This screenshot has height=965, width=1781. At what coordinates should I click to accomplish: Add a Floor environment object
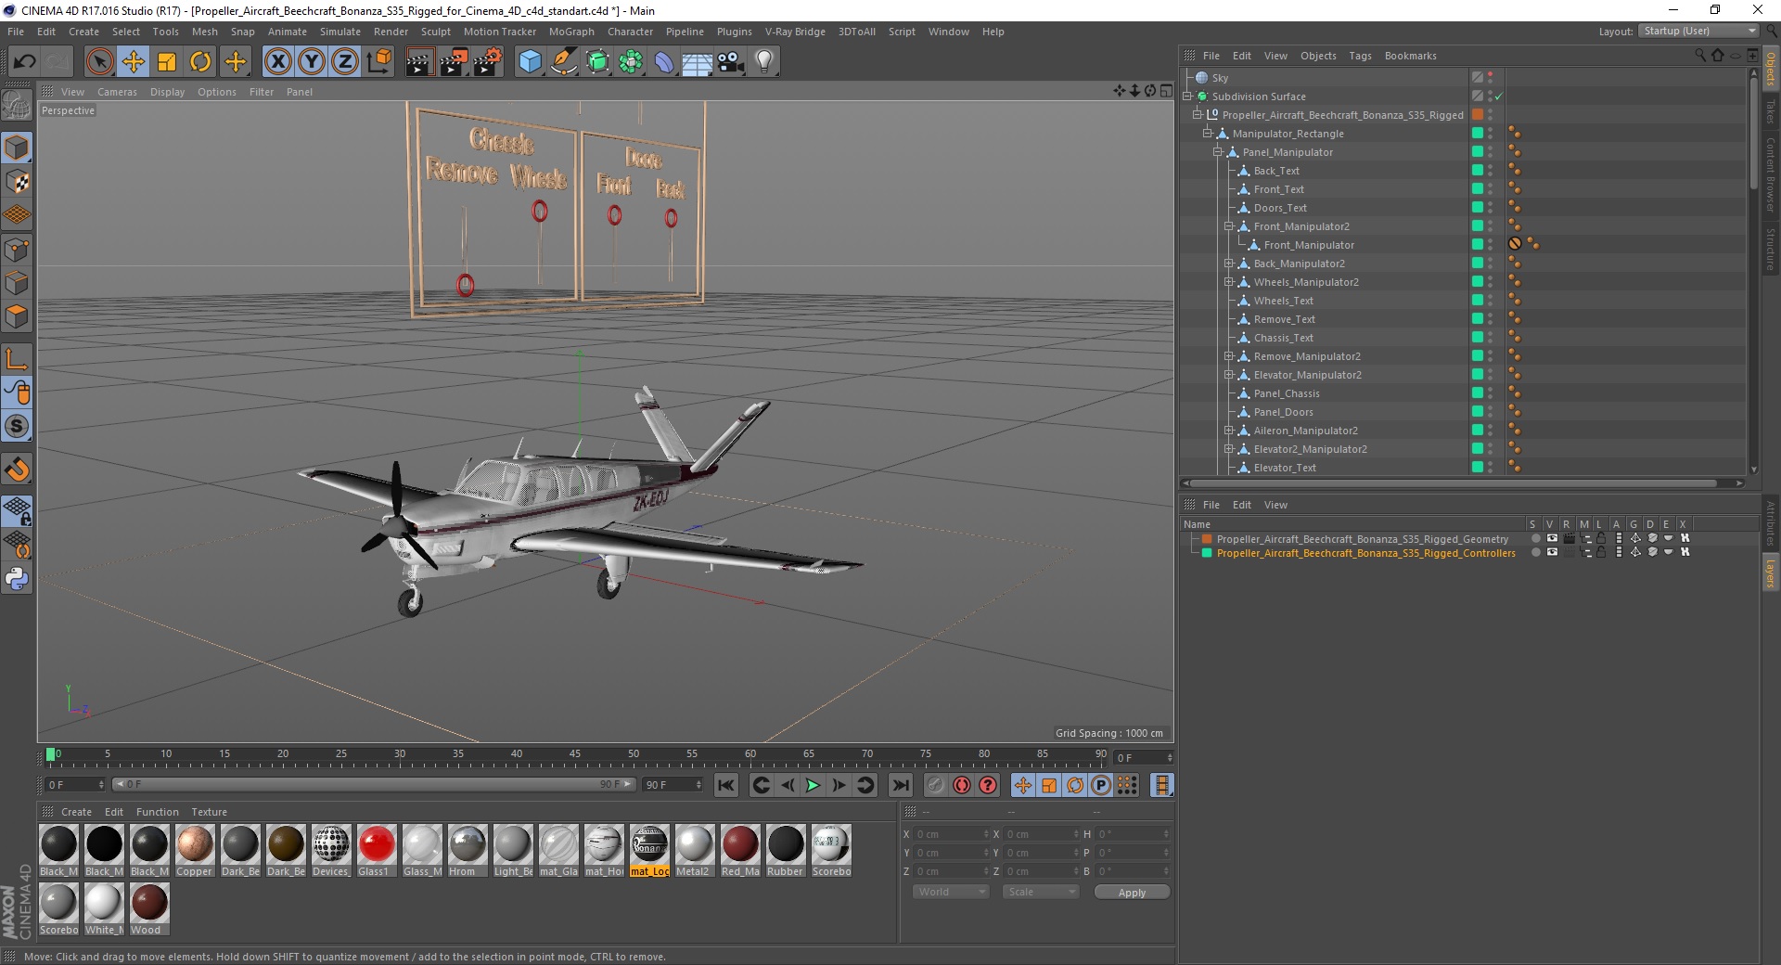click(x=698, y=62)
